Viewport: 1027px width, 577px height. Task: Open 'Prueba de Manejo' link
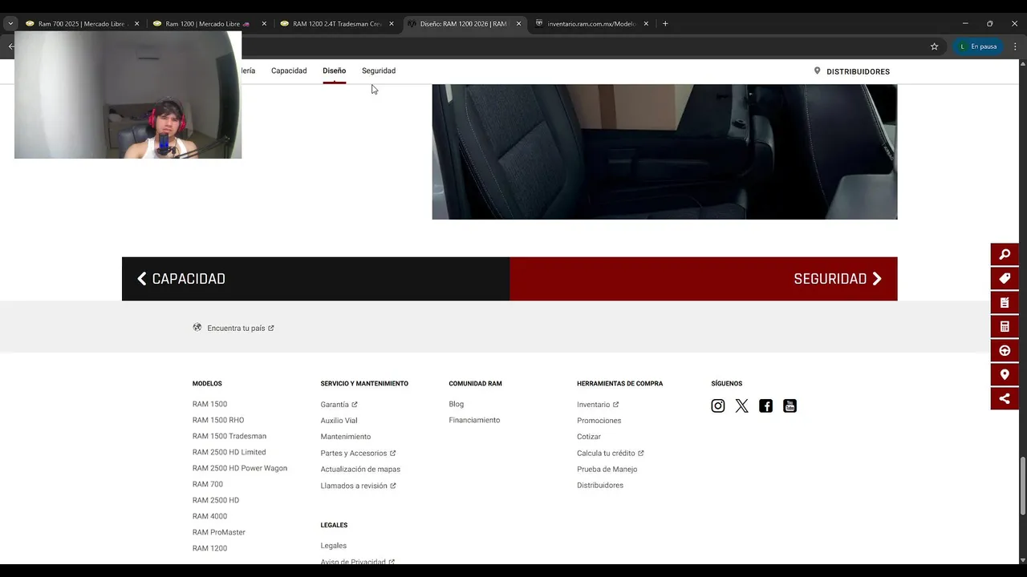607,469
